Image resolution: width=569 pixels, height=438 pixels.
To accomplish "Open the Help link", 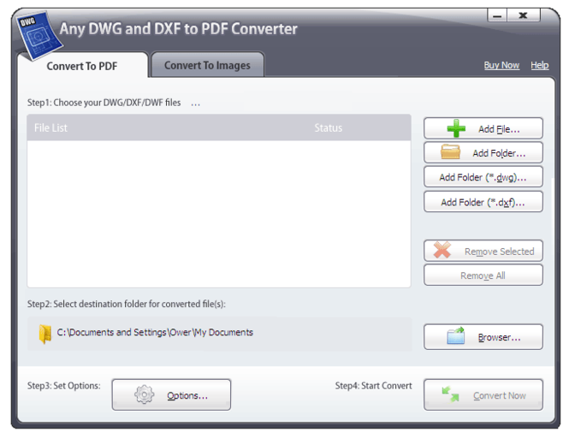I will [x=540, y=65].
